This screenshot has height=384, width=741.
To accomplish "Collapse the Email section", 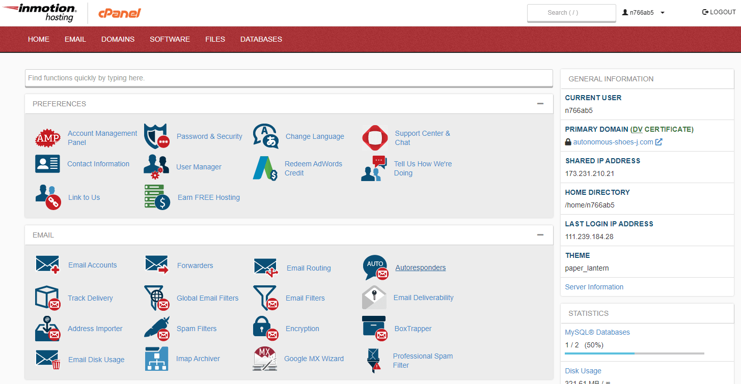I will click(x=540, y=234).
